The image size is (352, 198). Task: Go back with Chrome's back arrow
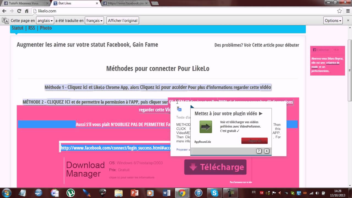click(x=4, y=11)
